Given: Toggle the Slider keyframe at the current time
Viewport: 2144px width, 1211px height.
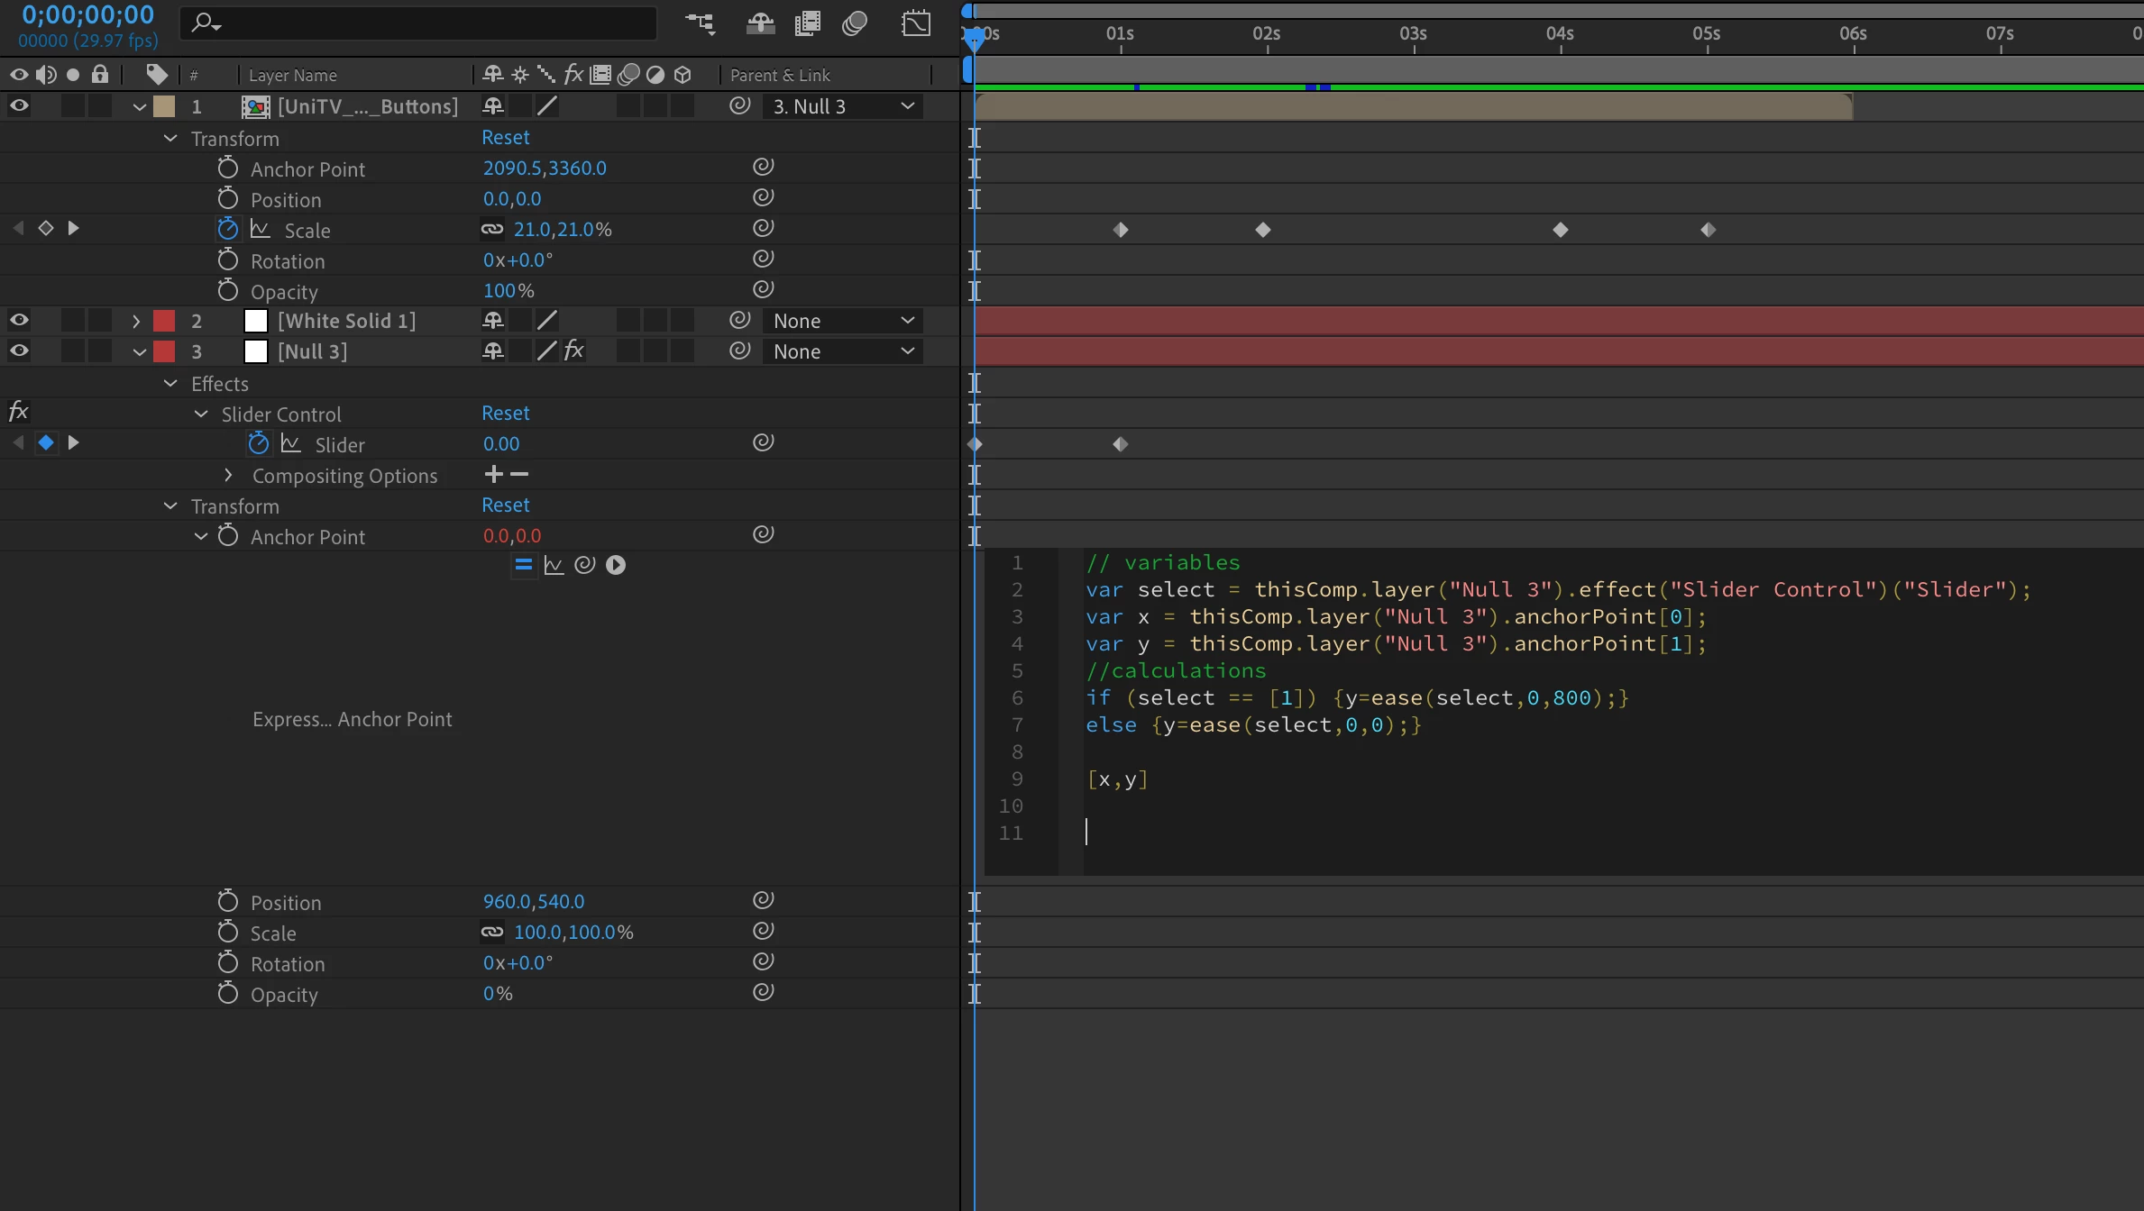Looking at the screenshot, I should [x=46, y=442].
